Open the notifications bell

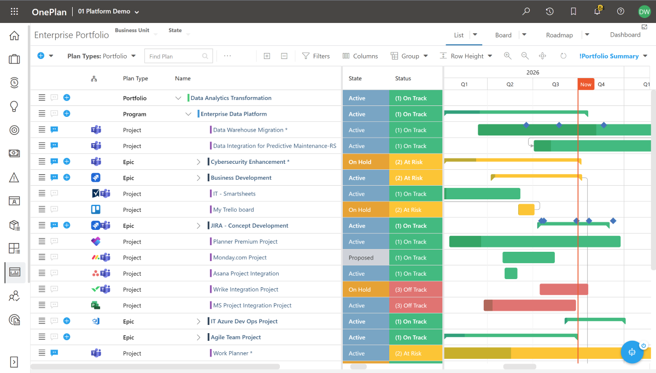(598, 11)
